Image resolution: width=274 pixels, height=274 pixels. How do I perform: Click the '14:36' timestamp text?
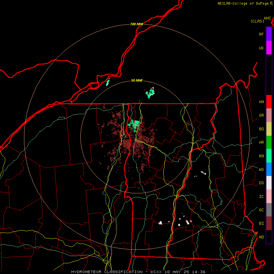coord(199,272)
